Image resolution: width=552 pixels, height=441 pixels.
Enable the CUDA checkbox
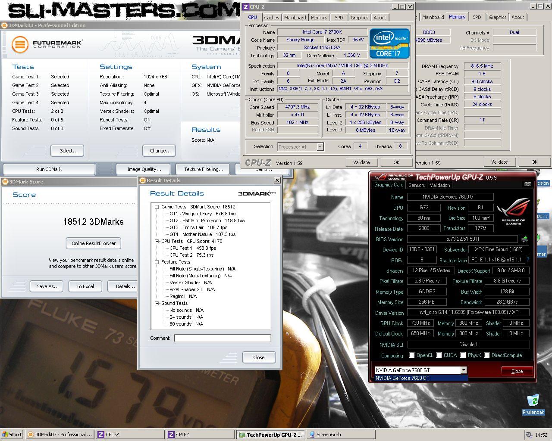coord(439,355)
